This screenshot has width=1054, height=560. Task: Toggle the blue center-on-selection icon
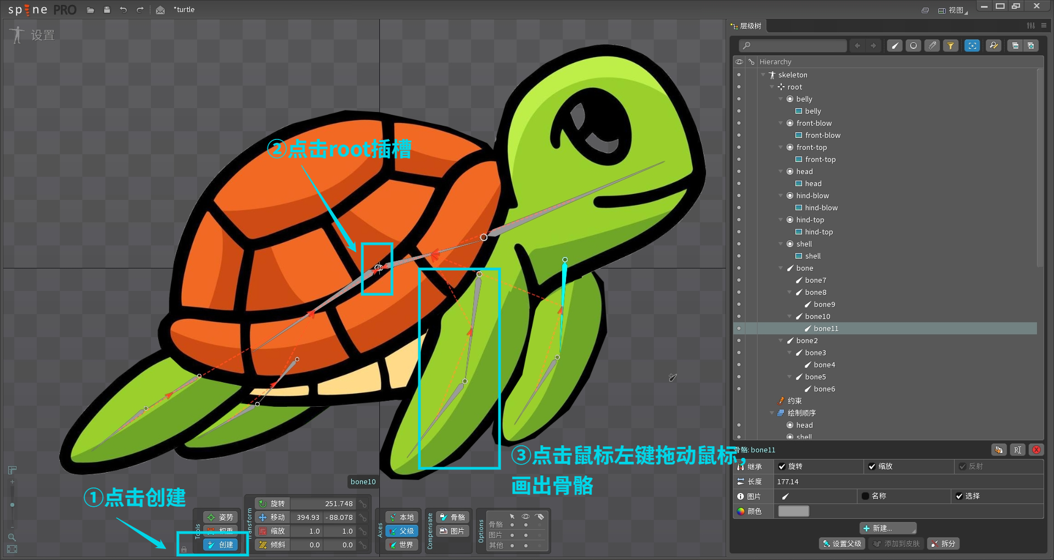[972, 46]
